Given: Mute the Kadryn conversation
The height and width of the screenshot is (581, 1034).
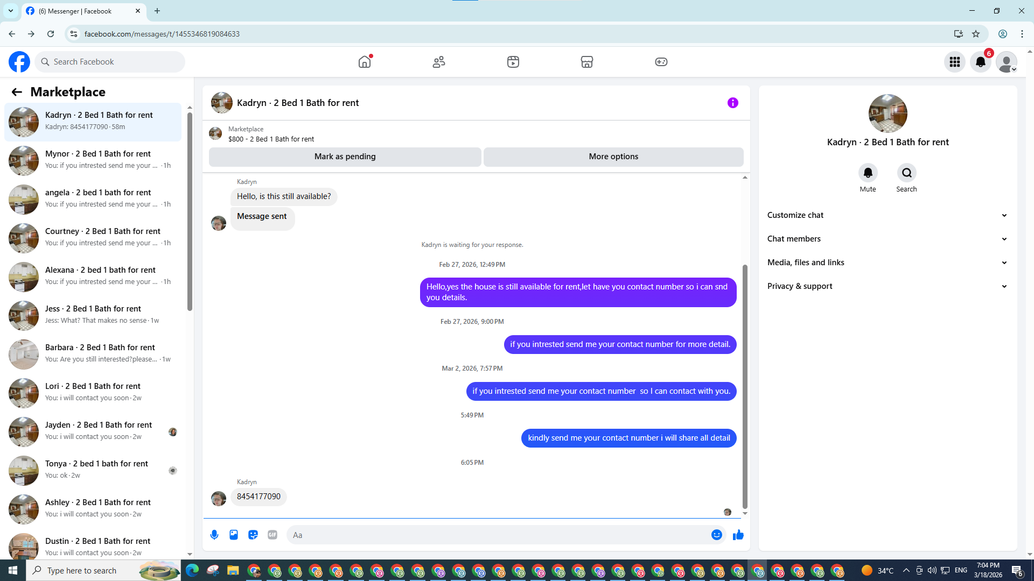Looking at the screenshot, I should click(868, 173).
